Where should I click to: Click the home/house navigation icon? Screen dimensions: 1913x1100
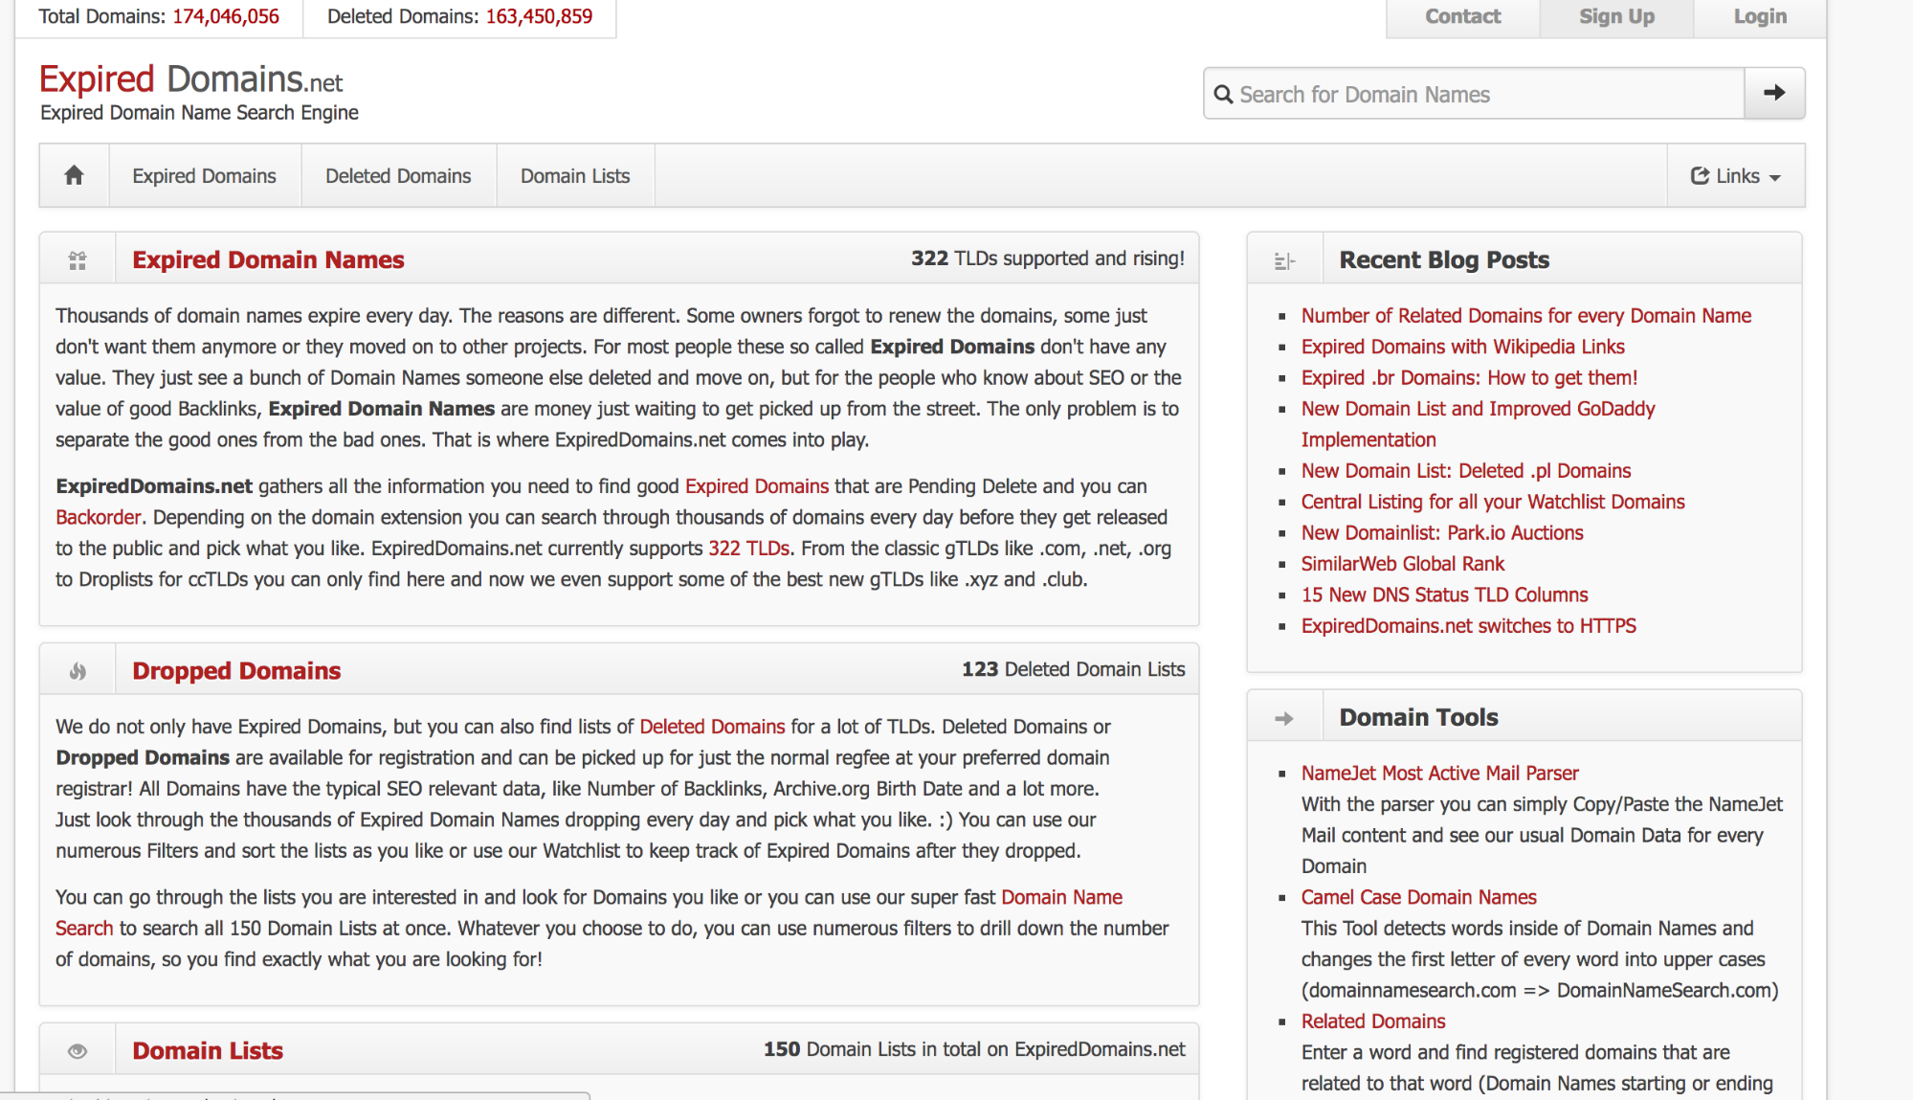(x=74, y=175)
